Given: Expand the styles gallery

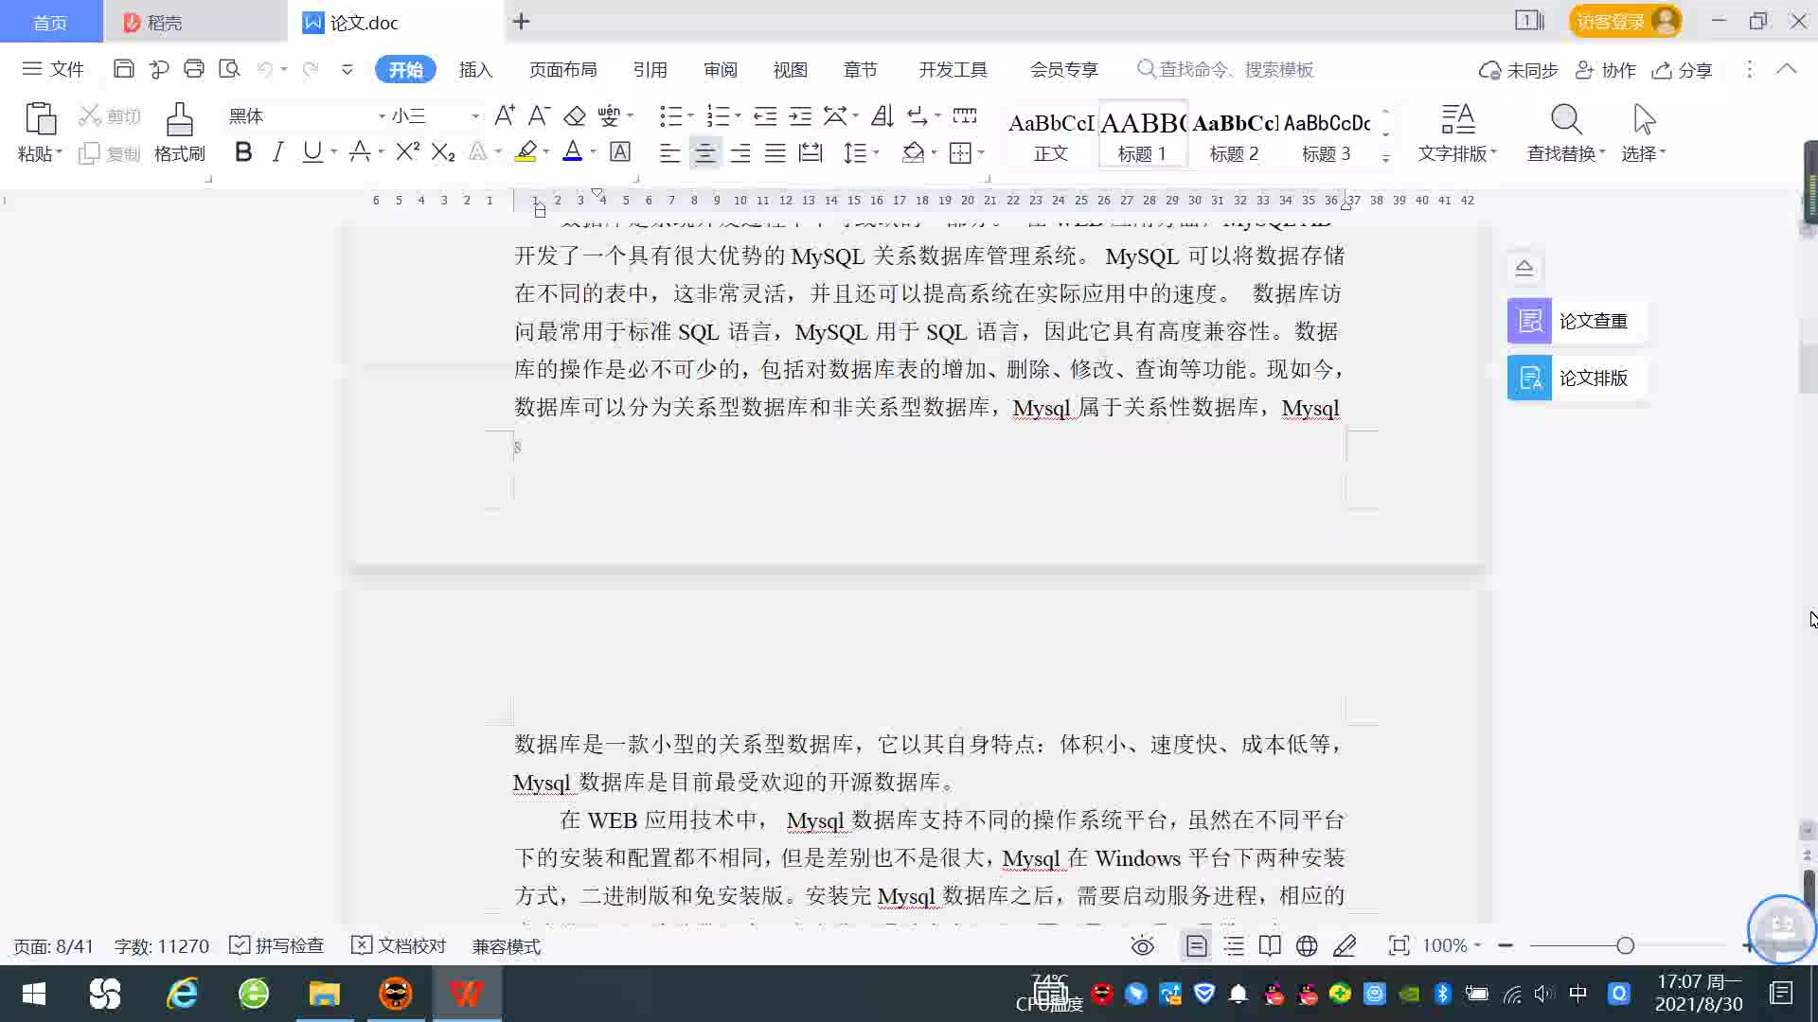Looking at the screenshot, I should pyautogui.click(x=1385, y=158).
